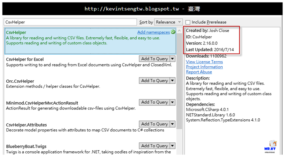The image size is (285, 157).
Task: Click the CsvHelper search input field
Action: (70, 22)
